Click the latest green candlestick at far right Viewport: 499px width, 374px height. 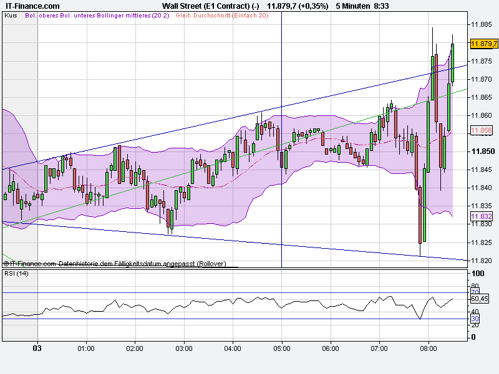tap(453, 63)
